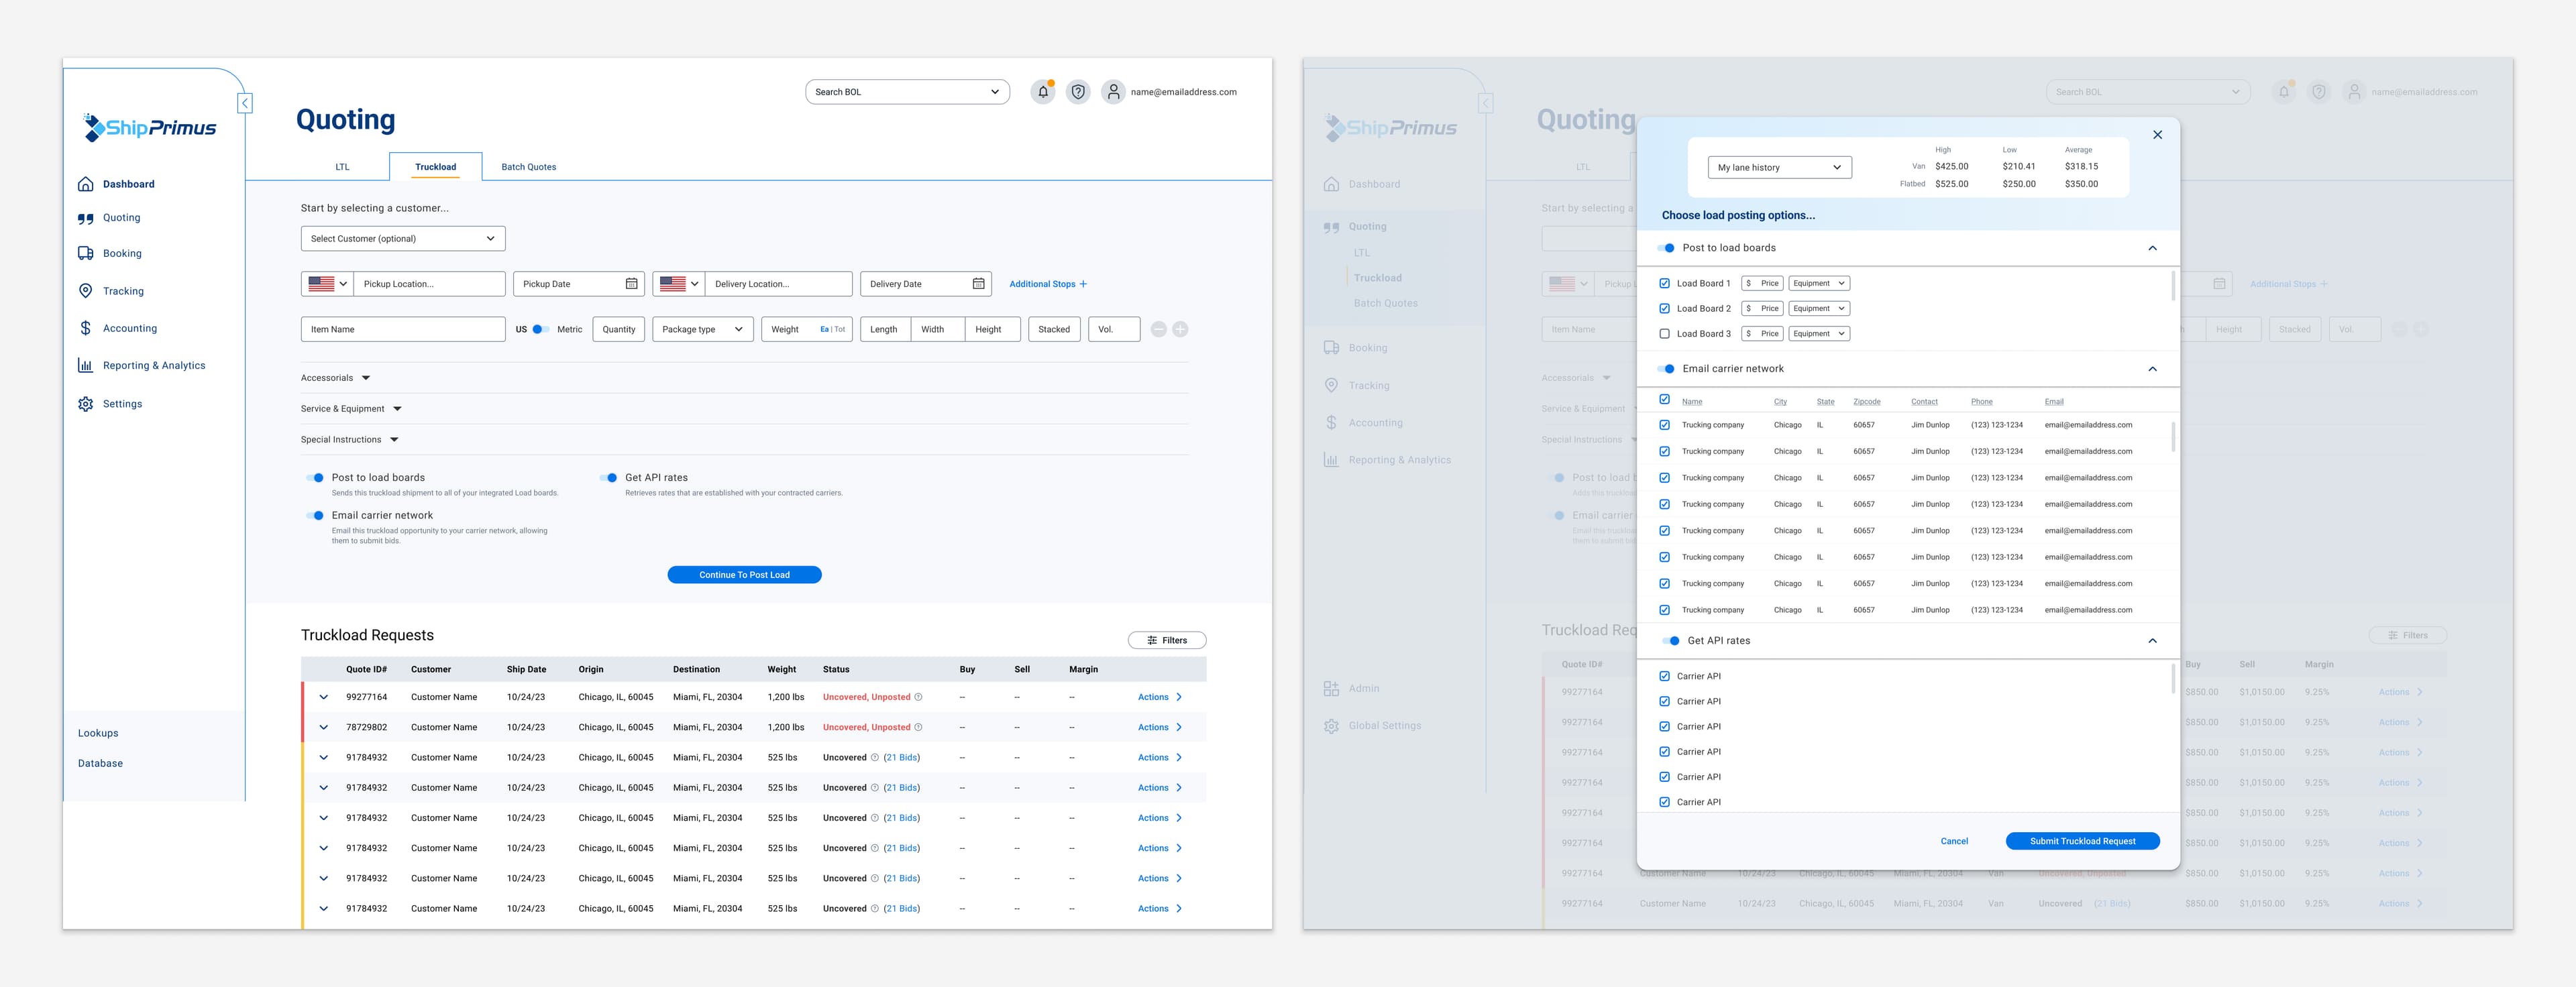Click the Filters sliders icon in Truckload Requests
Image resolution: width=2576 pixels, height=987 pixels.
(x=1152, y=640)
